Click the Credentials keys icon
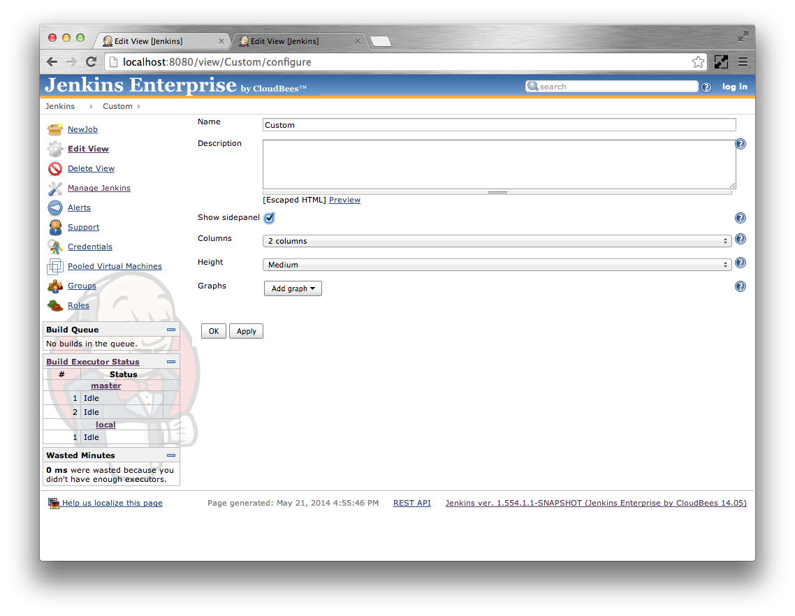Screen dimensions: 795x616 tap(54, 247)
